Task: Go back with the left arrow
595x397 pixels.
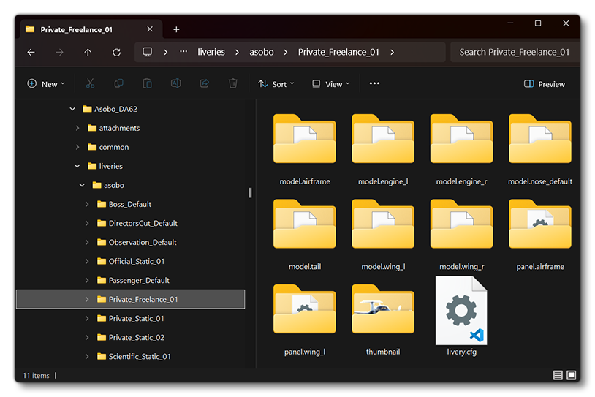Action: [31, 52]
